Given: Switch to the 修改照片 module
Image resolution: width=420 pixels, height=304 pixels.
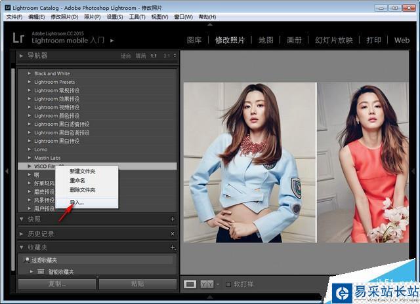Looking at the screenshot, I should tap(230, 40).
